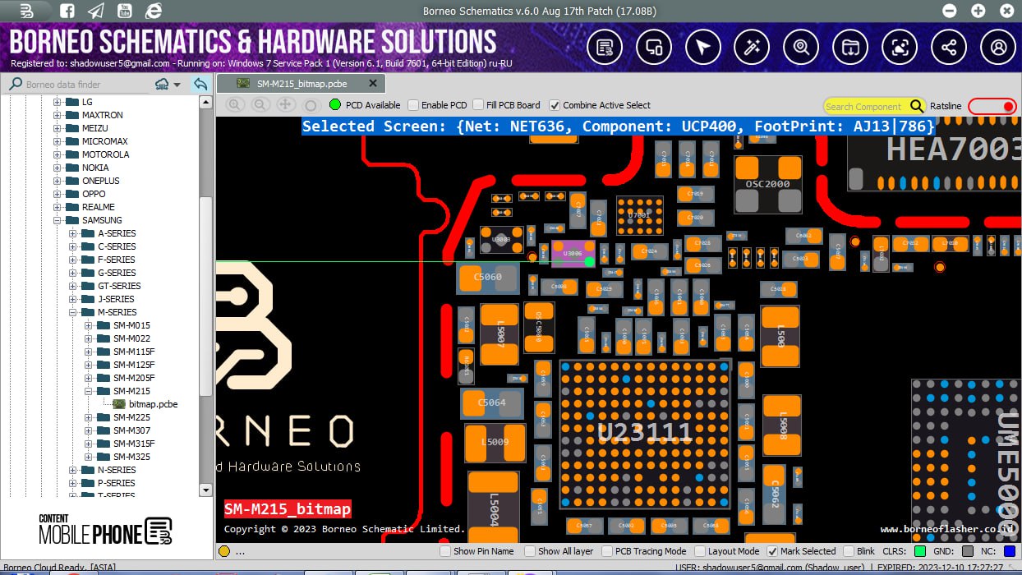Zoom in on the PCB view
The image size is (1022, 575).
(235, 105)
